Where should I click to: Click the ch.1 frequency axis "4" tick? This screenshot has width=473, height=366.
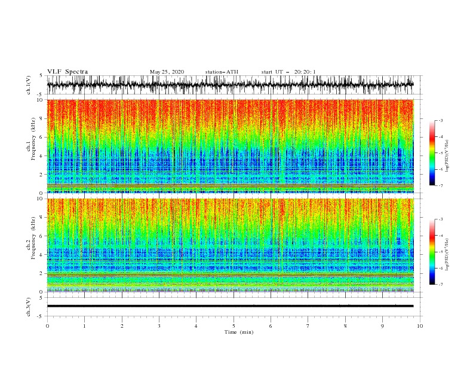pos(41,156)
